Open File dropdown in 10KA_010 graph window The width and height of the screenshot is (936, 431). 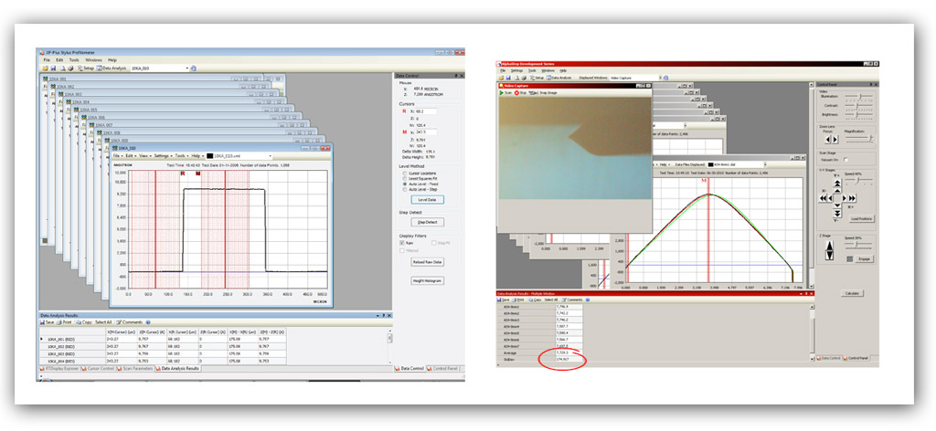(x=119, y=155)
